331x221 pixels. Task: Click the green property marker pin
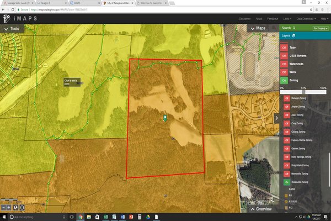coord(165,118)
